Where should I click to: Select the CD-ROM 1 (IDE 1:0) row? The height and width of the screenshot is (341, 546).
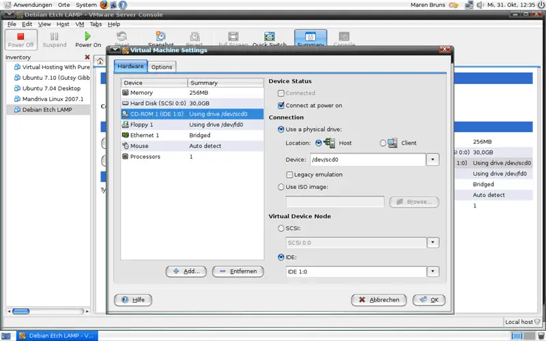tap(192, 114)
